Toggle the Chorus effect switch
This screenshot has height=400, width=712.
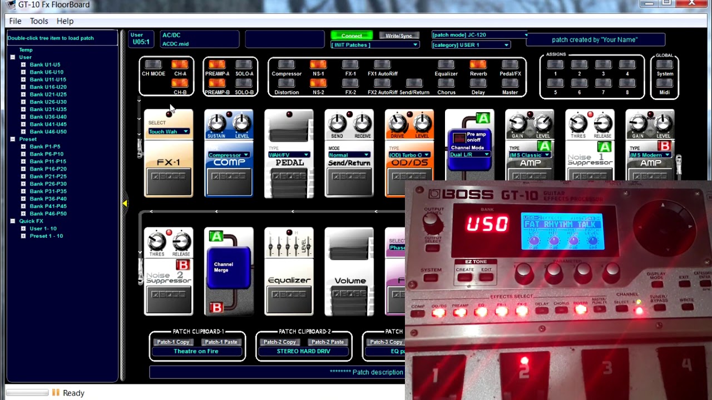click(x=446, y=83)
